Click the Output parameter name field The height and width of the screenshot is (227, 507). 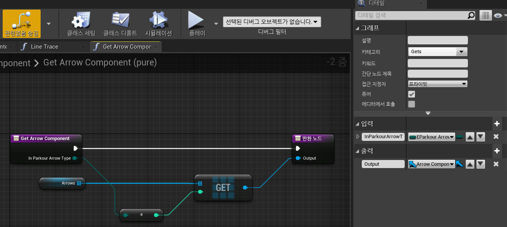click(x=383, y=164)
